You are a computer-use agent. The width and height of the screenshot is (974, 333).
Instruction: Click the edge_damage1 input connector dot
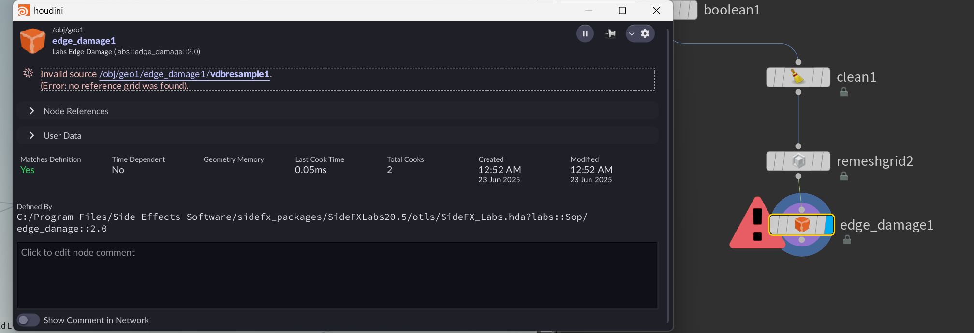802,210
